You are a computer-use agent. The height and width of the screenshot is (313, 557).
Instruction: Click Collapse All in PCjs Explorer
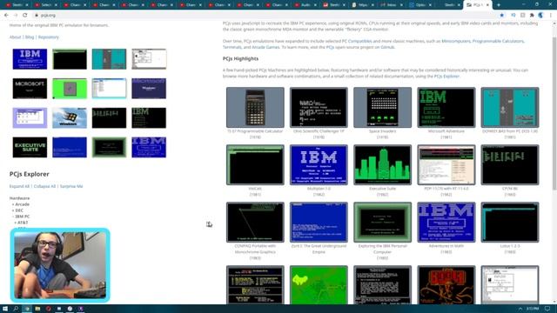[44, 186]
